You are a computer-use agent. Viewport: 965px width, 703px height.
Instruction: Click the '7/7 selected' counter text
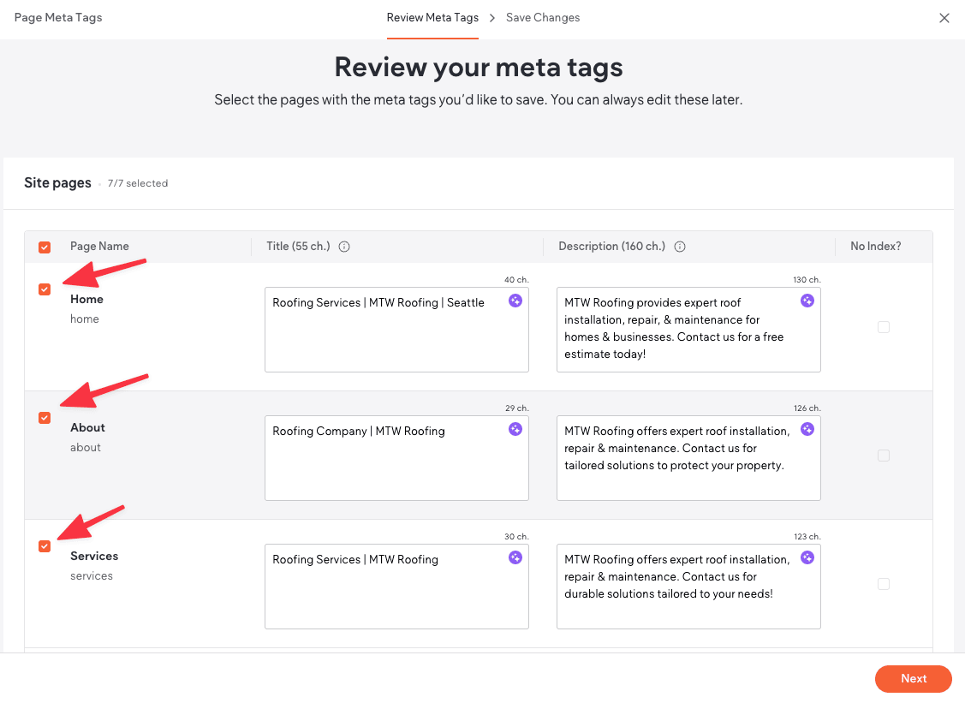[x=138, y=183]
